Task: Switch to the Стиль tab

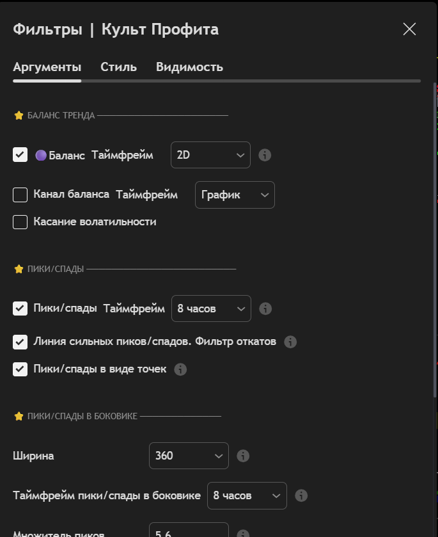Action: click(118, 67)
